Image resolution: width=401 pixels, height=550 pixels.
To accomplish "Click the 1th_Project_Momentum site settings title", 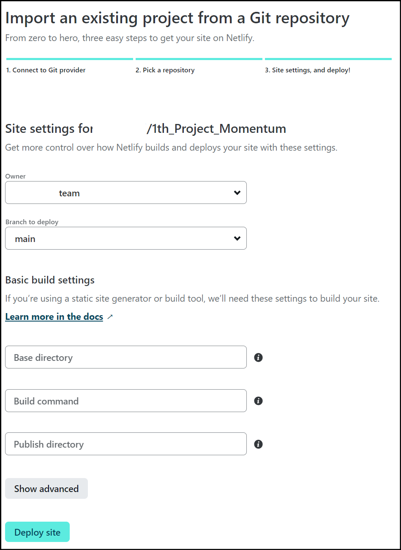I will tap(146, 129).
